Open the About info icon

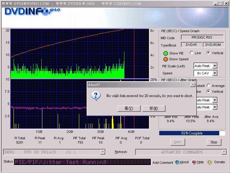177,162
